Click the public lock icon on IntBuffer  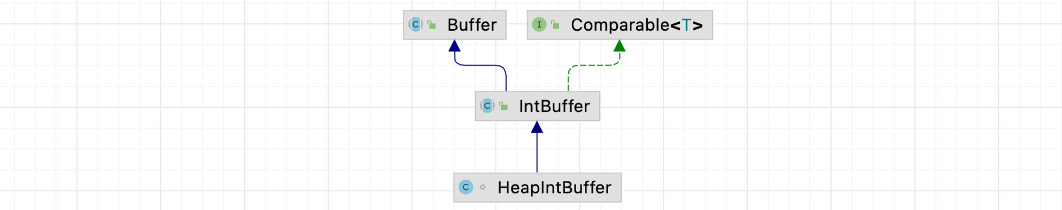coord(503,106)
